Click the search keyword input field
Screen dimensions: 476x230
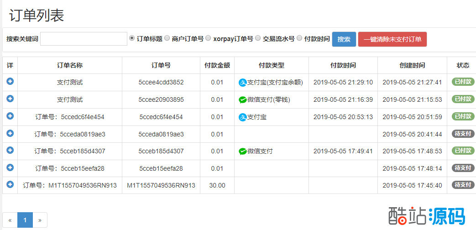coord(84,39)
